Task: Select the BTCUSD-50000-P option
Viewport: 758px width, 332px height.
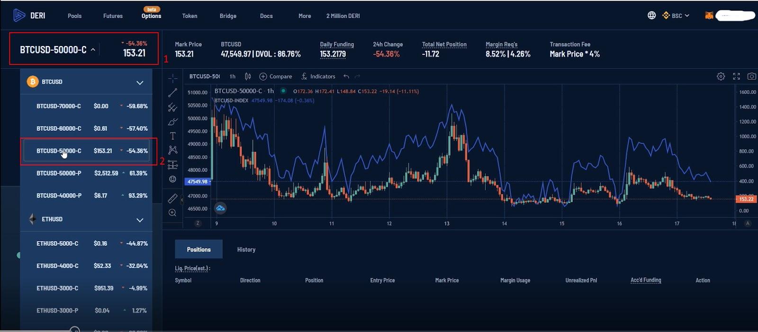Action: click(x=86, y=173)
